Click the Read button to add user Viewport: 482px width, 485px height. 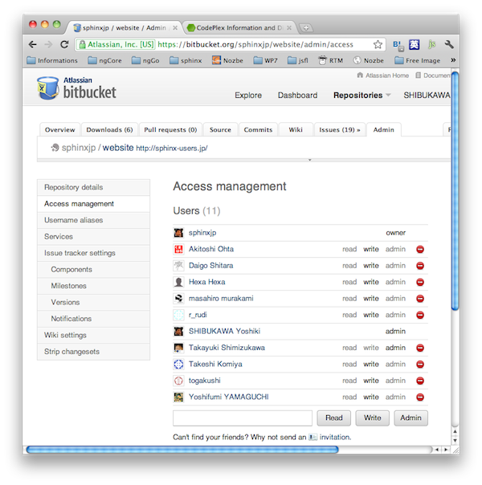(334, 418)
